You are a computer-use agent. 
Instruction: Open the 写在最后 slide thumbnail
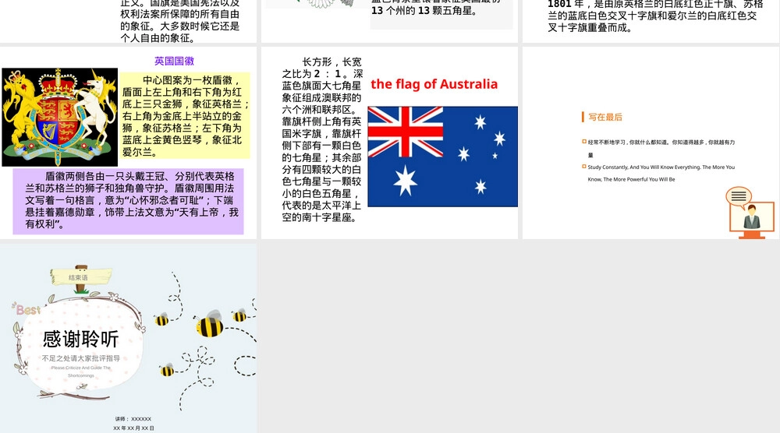pyautogui.click(x=651, y=143)
